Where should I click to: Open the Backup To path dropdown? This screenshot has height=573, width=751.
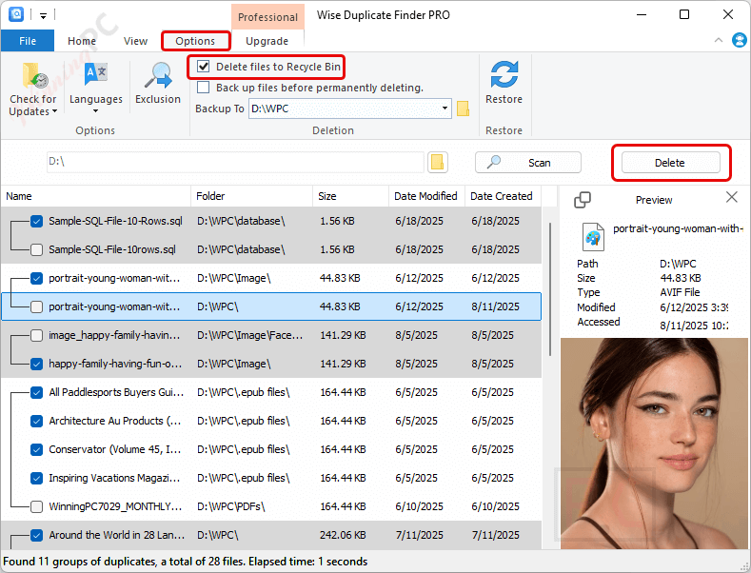[x=445, y=109]
